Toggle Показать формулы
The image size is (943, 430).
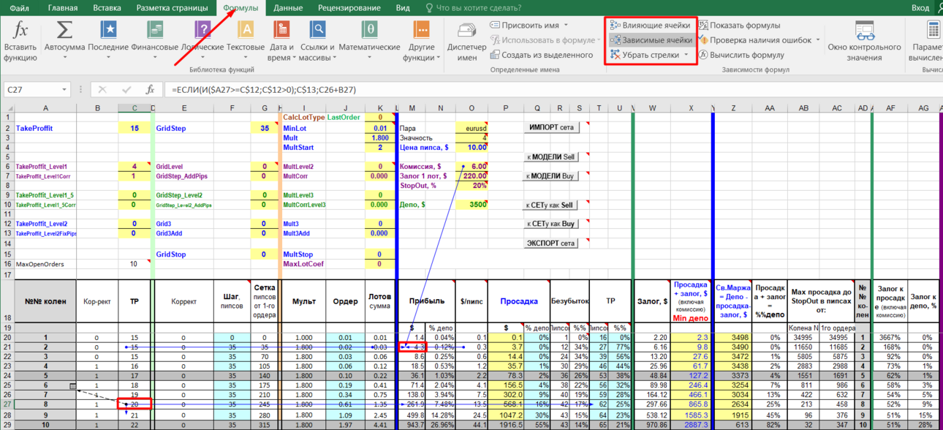(x=738, y=26)
